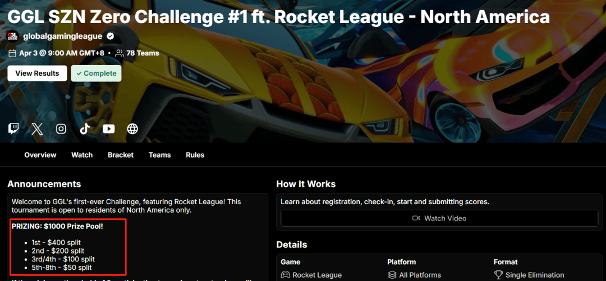Open the X social icon
Screen dimensions: 606x281
37,128
